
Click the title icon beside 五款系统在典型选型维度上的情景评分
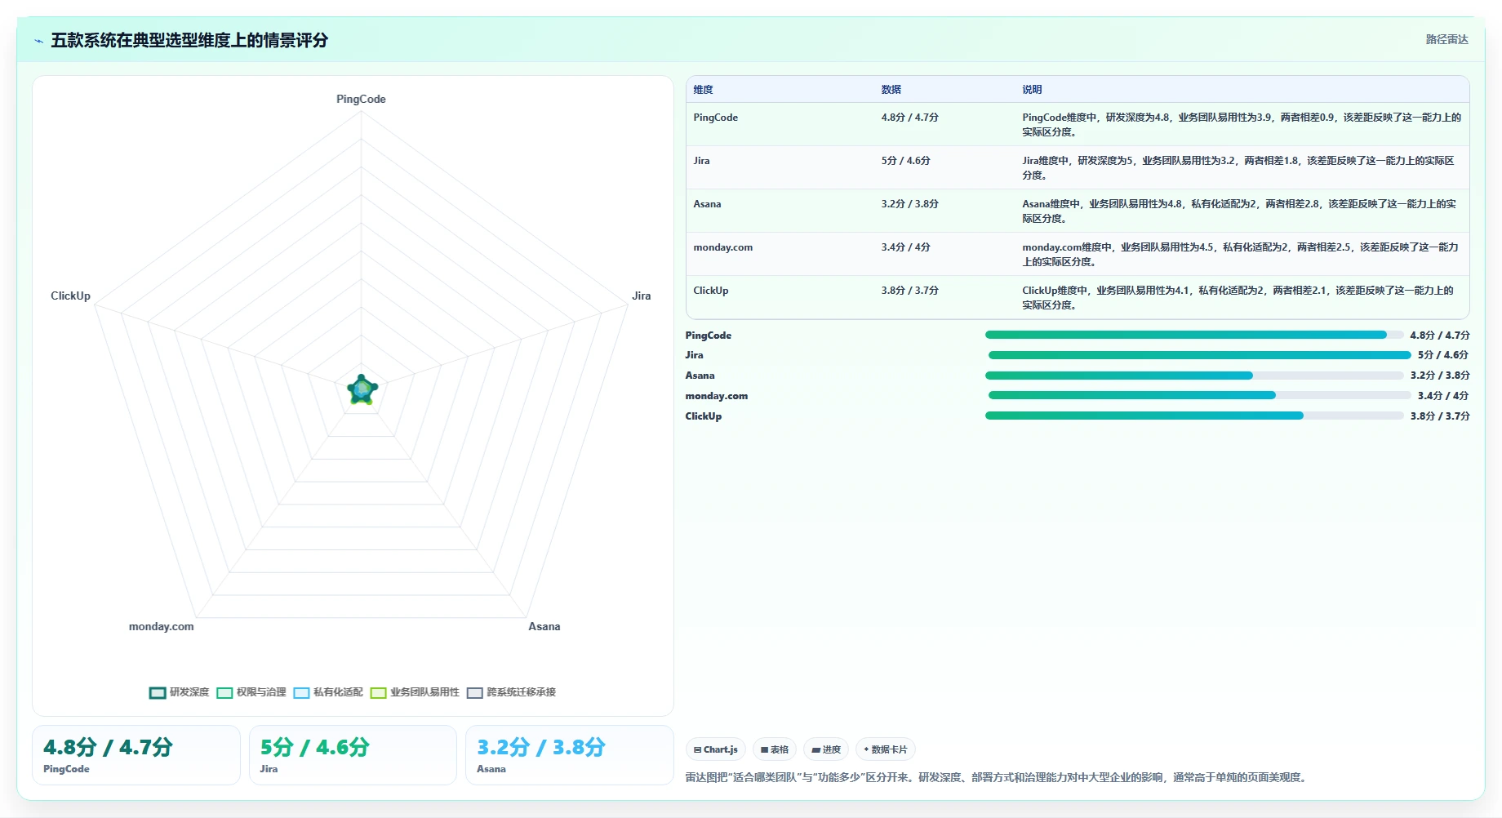pyautogui.click(x=38, y=41)
